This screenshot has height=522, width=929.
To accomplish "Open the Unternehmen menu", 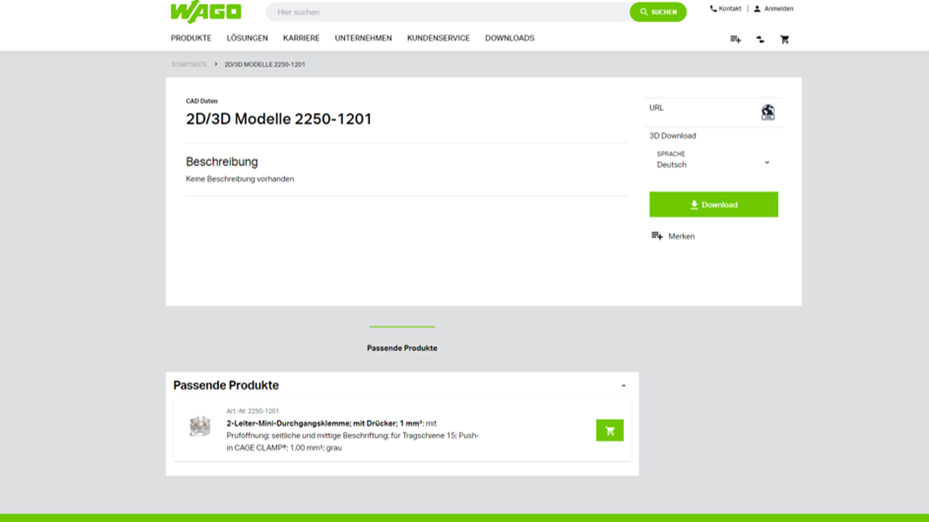I will [363, 38].
